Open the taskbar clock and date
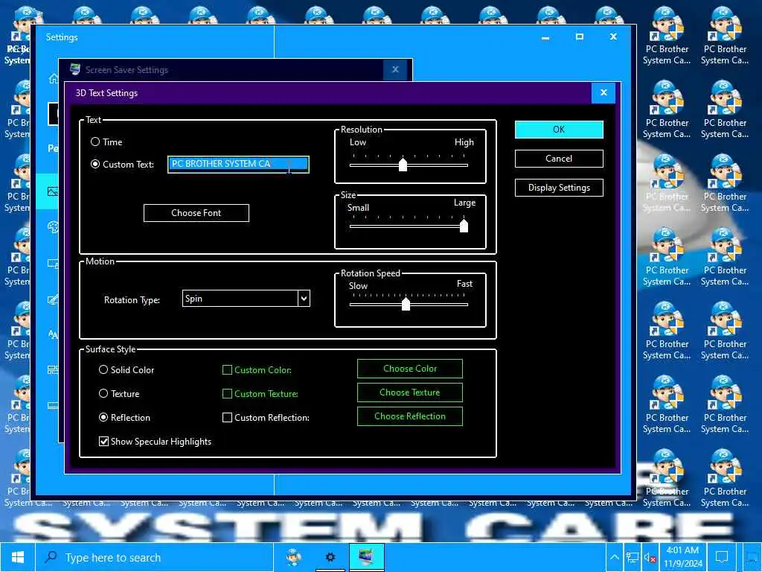Image resolution: width=762 pixels, height=572 pixels. (683, 557)
